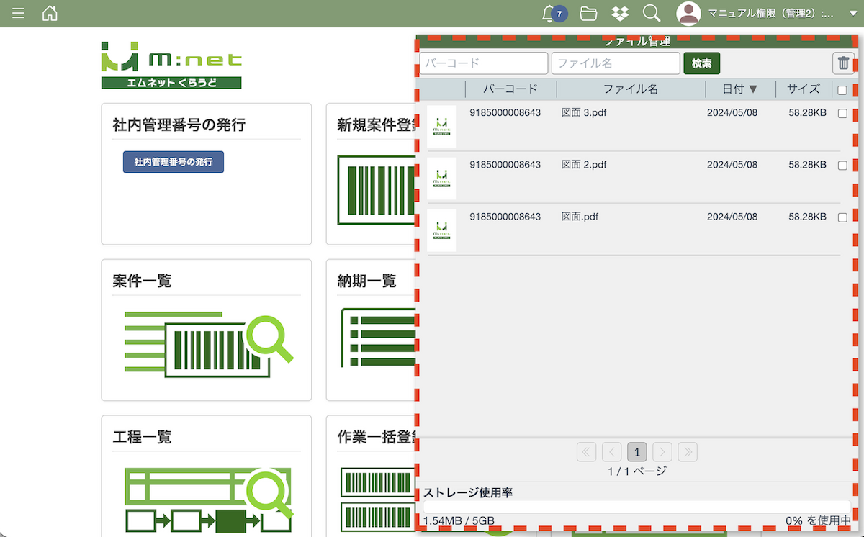This screenshot has height=537, width=864.
Task: Open the file management folder icon
Action: click(588, 14)
